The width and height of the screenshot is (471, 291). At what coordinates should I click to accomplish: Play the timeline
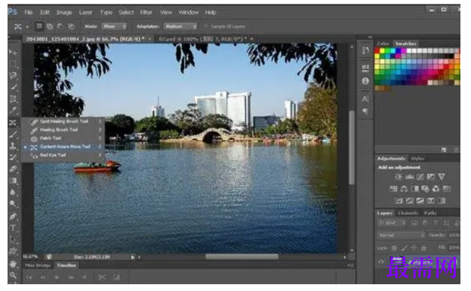(57, 277)
